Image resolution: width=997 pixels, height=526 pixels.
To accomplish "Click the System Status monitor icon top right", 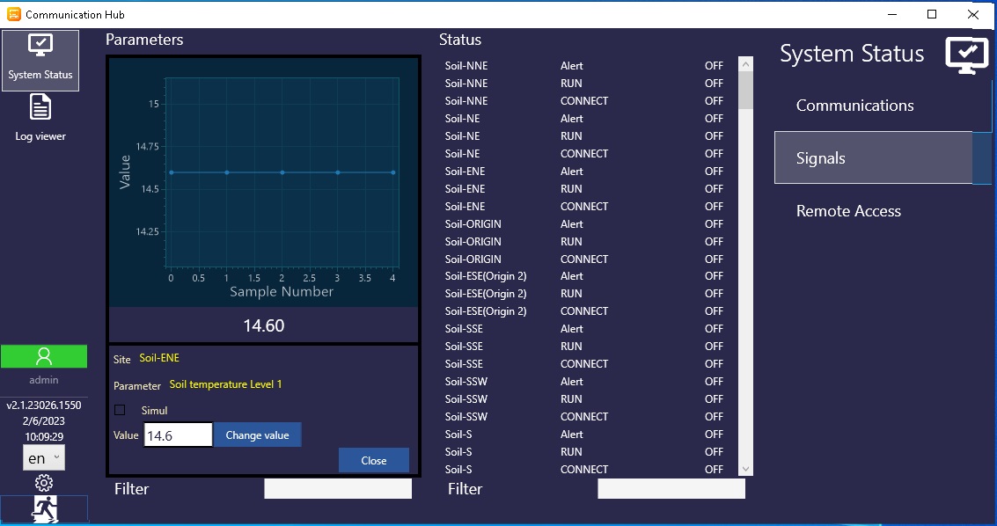I will [x=966, y=55].
